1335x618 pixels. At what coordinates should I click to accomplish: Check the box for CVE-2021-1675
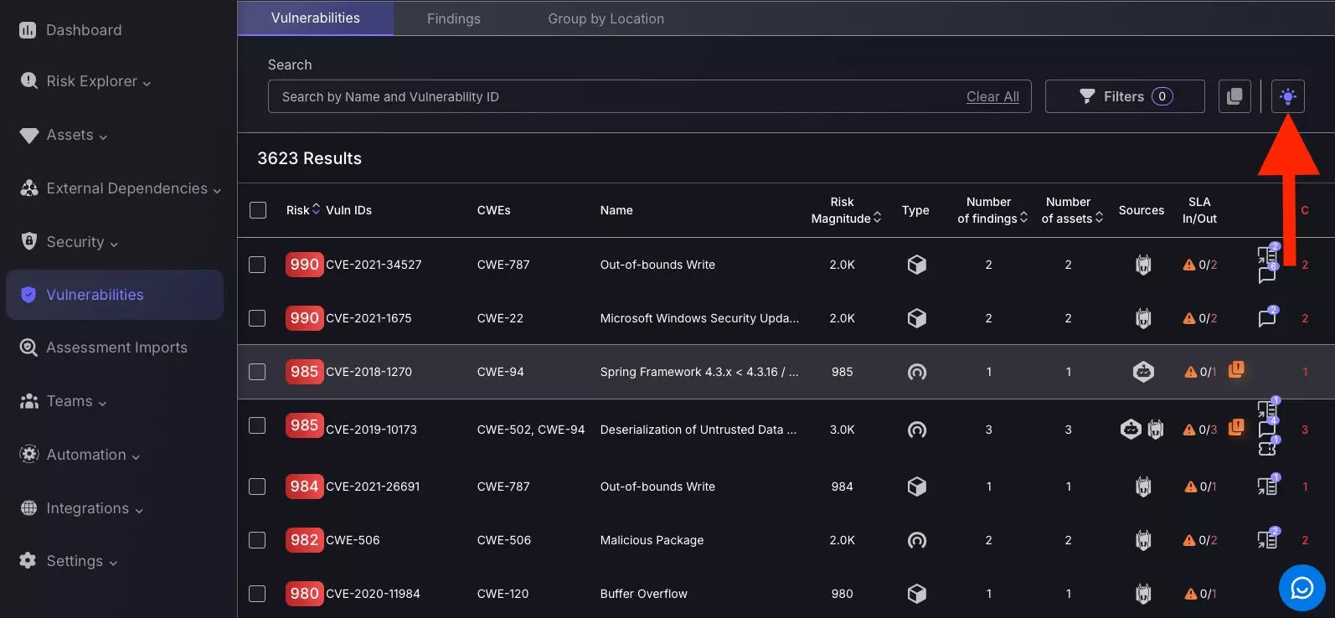click(x=257, y=318)
